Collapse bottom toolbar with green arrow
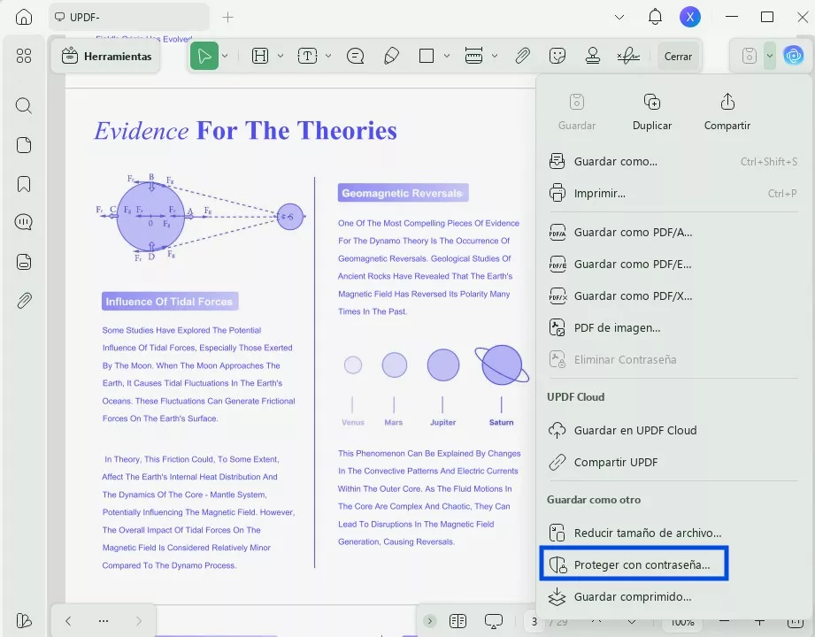 click(x=429, y=620)
